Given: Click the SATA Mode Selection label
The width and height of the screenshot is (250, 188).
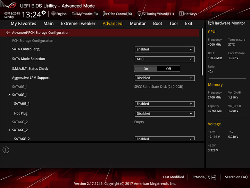Looking at the screenshot, I should [28, 59].
